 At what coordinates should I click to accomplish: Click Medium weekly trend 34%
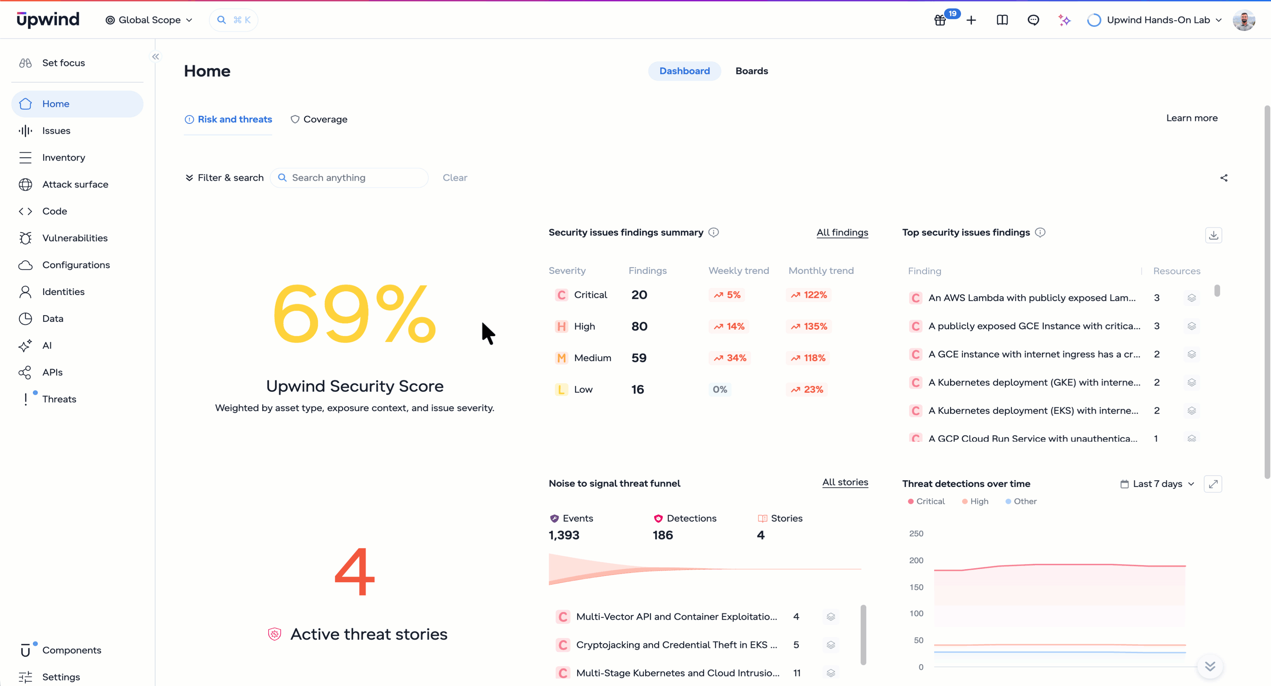tap(730, 358)
